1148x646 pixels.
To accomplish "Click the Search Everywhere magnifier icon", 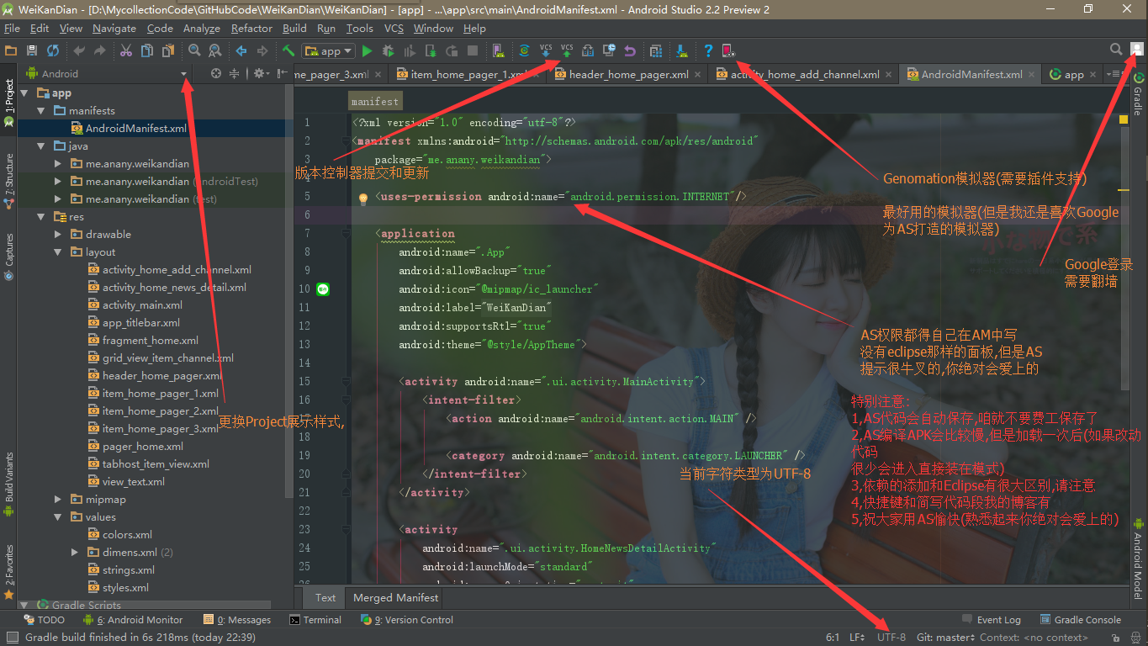I will point(1116,50).
